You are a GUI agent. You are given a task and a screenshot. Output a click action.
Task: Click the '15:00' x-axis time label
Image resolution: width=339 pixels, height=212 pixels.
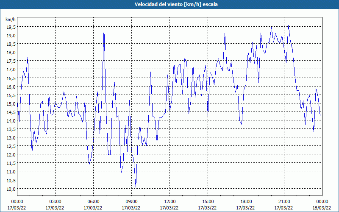tap(208, 202)
